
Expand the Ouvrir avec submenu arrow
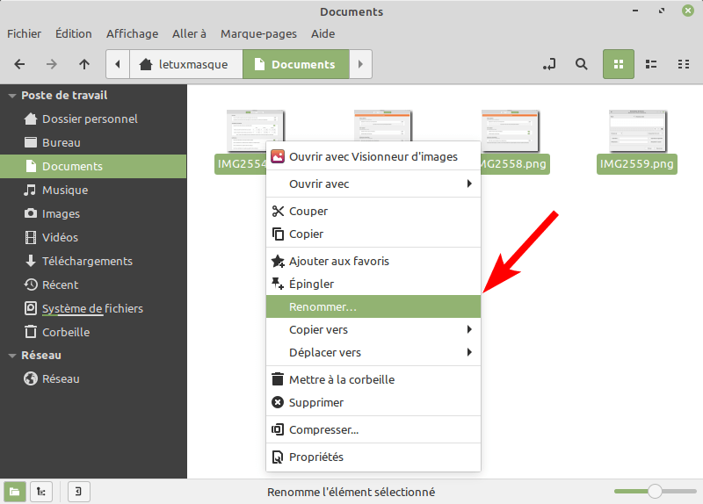coord(469,184)
